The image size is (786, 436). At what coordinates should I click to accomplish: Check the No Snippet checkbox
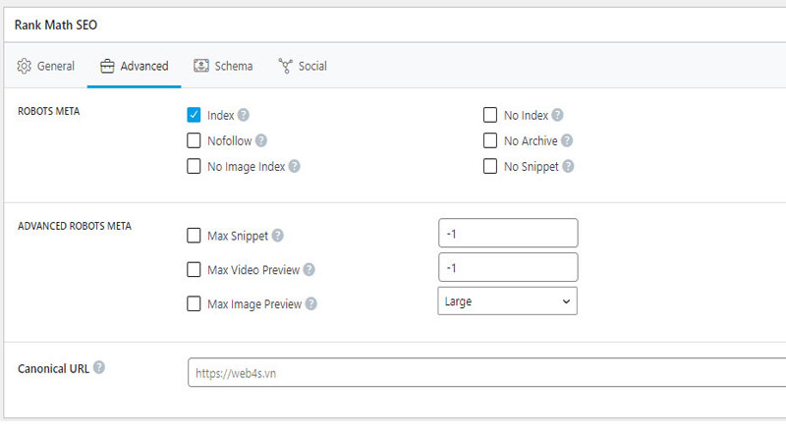coord(489,167)
